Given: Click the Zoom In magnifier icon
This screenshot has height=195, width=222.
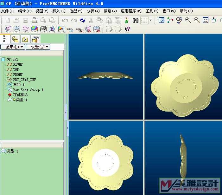Looking at the screenshot, I should point(188,21).
